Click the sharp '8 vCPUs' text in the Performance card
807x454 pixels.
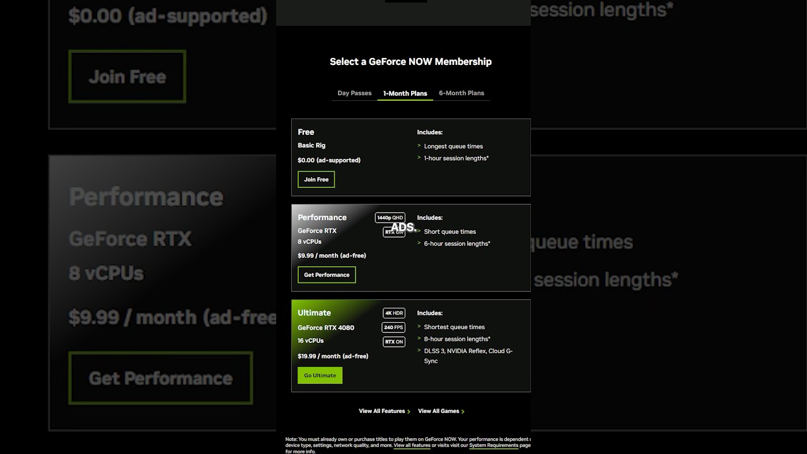[310, 242]
